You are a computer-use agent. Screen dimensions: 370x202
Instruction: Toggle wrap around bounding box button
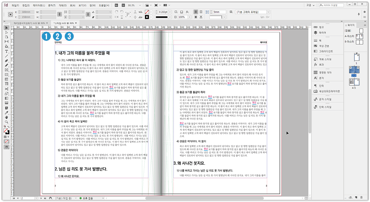tap(201, 12)
